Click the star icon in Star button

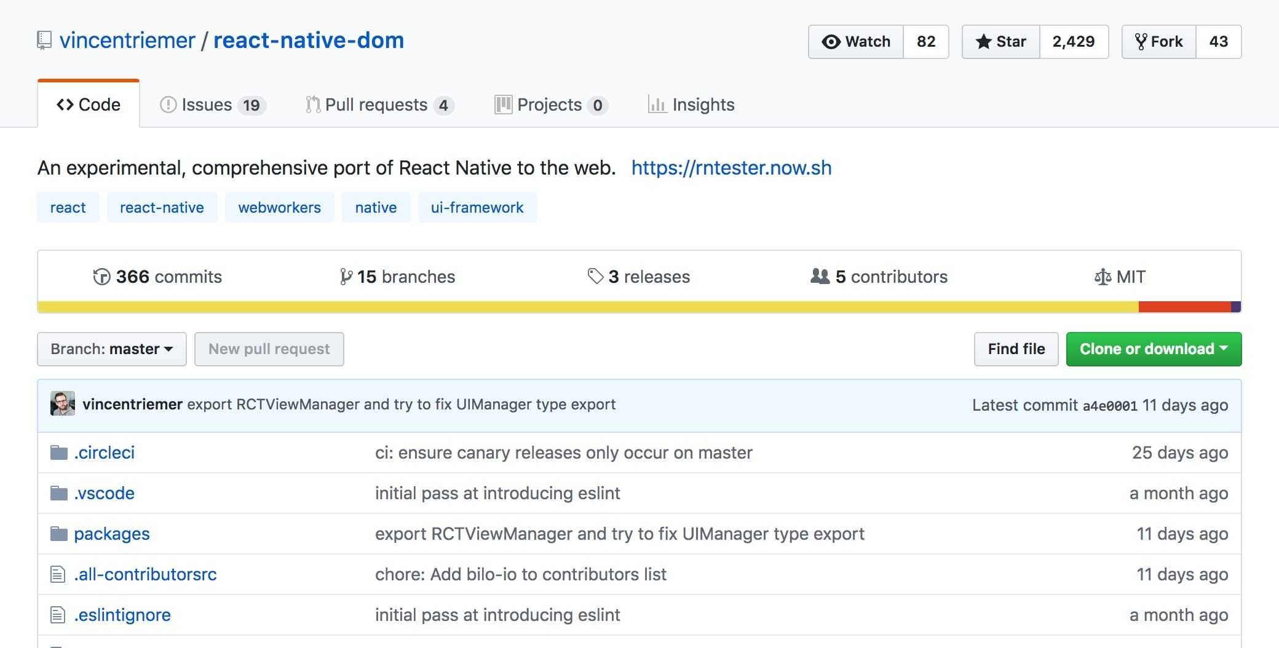984,42
